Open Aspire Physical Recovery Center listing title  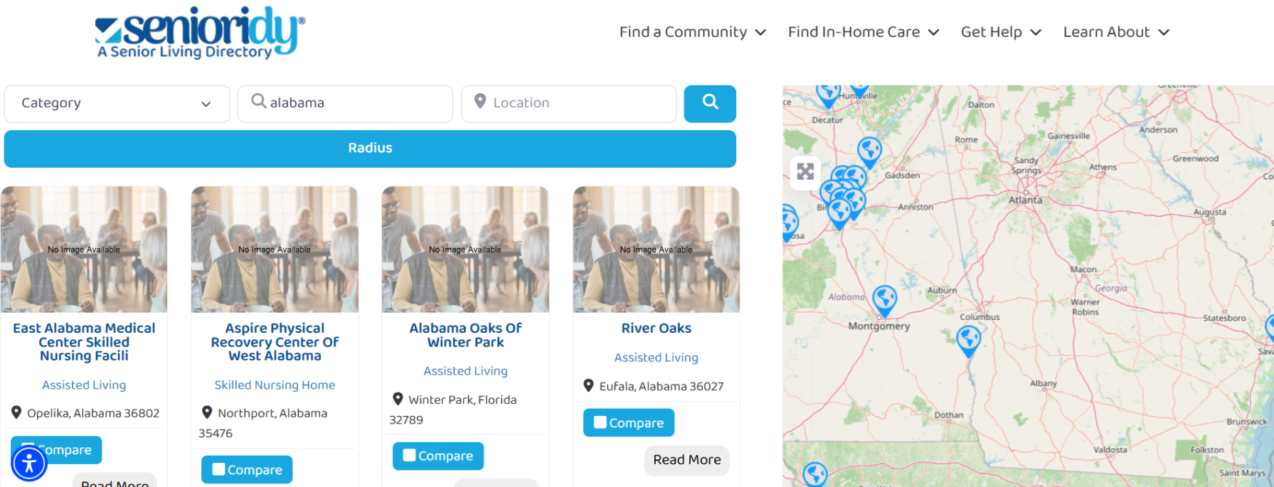coord(275,342)
